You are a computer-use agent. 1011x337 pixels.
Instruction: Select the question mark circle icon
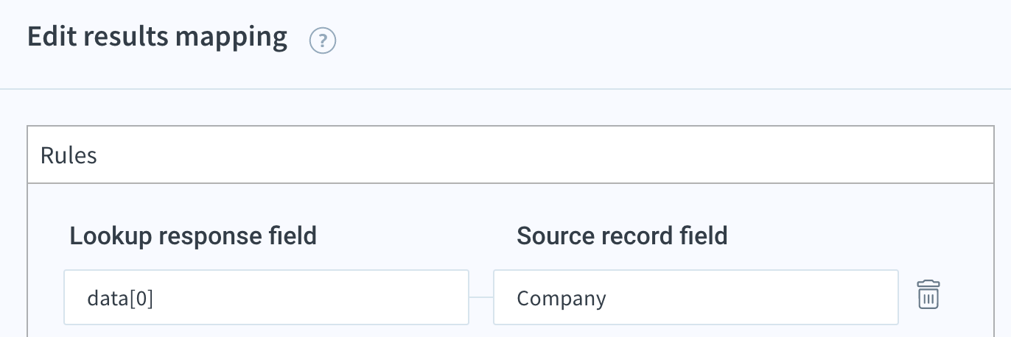point(323,41)
